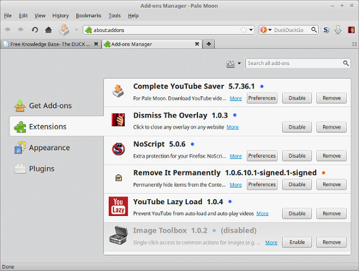Open the add-ons tools gear menu
The height and width of the screenshot is (271, 359).
click(233, 63)
